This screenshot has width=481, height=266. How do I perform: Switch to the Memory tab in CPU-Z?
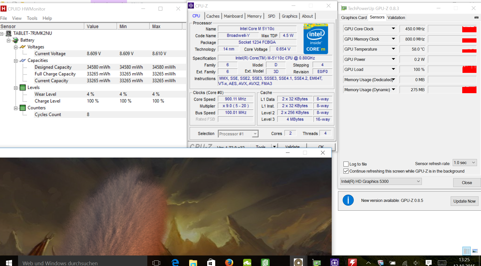(254, 16)
